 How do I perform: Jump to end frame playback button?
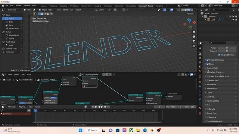pos(108,107)
